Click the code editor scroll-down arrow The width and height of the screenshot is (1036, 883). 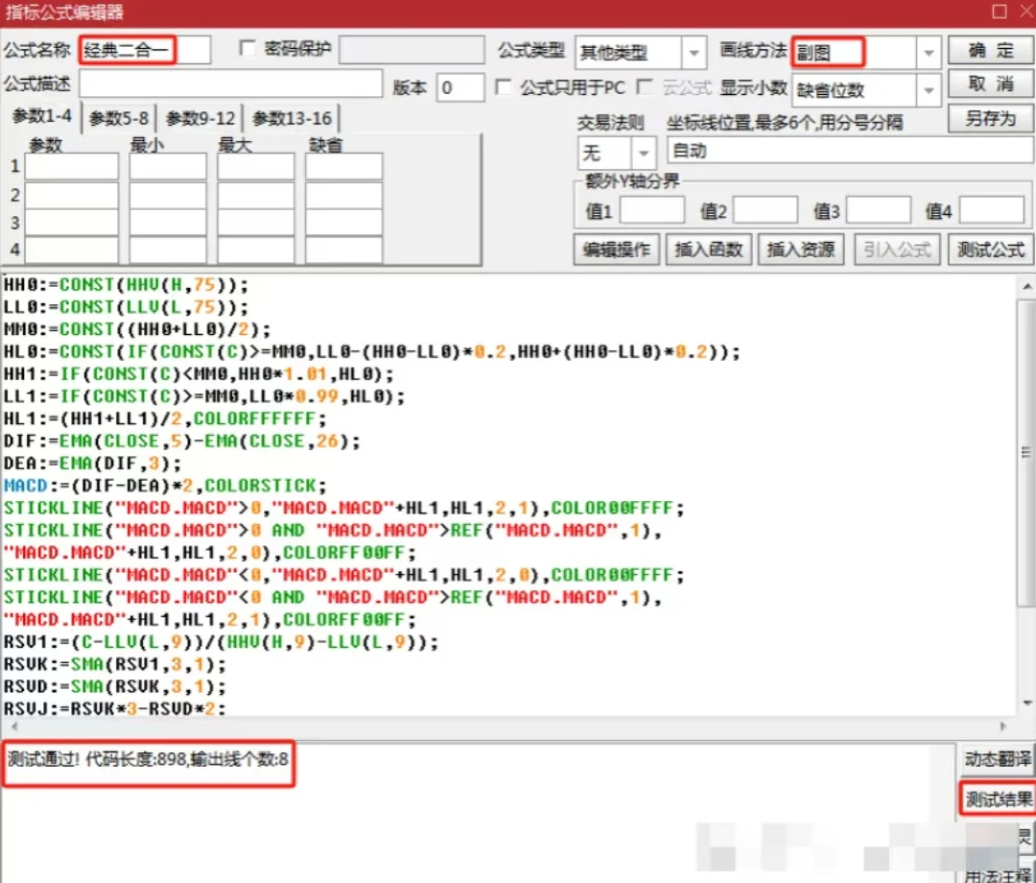tap(1026, 703)
